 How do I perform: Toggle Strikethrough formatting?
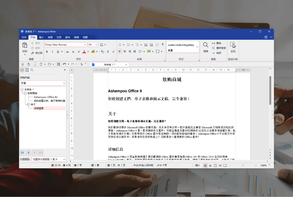(x=67, y=52)
